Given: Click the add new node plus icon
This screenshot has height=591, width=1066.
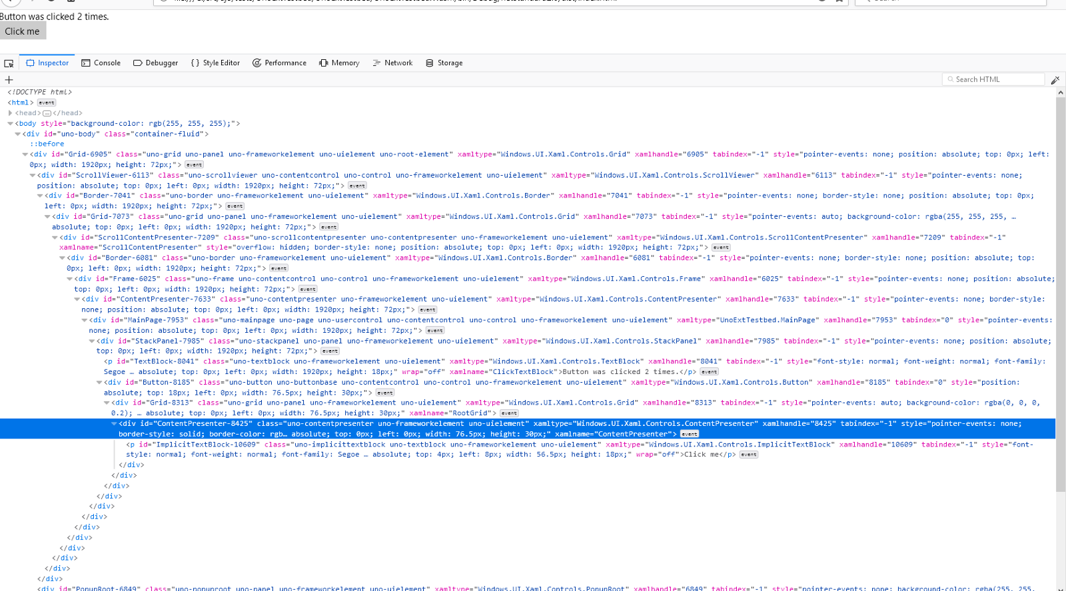Looking at the screenshot, I should (x=9, y=80).
